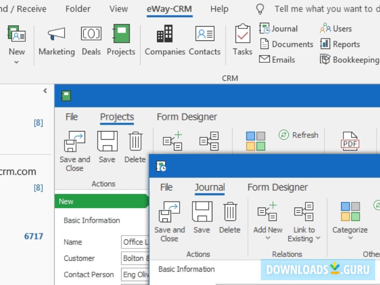380x285 pixels.
Task: Click Save in the Projects window
Action: click(107, 147)
